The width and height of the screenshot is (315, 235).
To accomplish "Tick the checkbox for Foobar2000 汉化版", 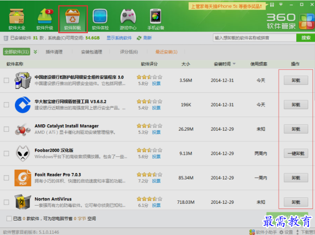I will point(6,153).
